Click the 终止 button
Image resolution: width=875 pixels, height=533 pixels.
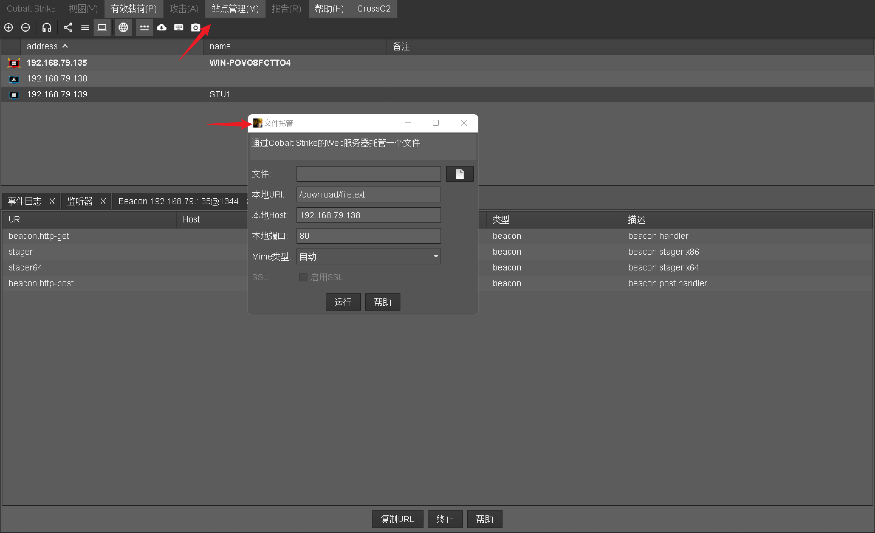[x=445, y=519]
